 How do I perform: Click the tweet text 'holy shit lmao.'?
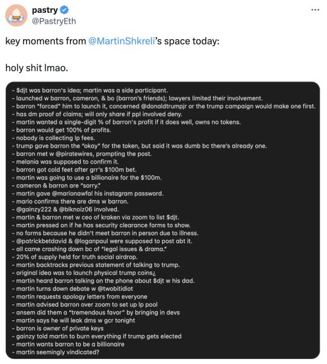click(37, 68)
